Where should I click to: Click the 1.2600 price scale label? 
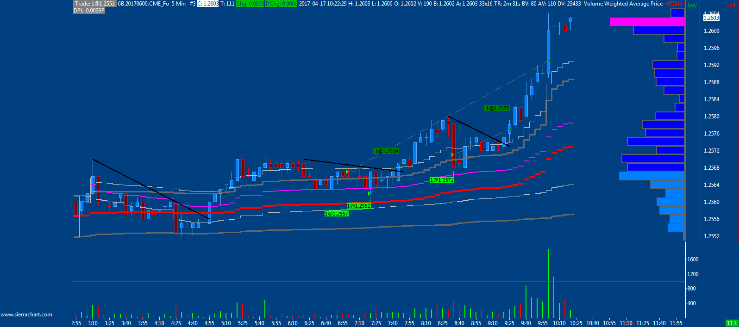pyautogui.click(x=712, y=31)
